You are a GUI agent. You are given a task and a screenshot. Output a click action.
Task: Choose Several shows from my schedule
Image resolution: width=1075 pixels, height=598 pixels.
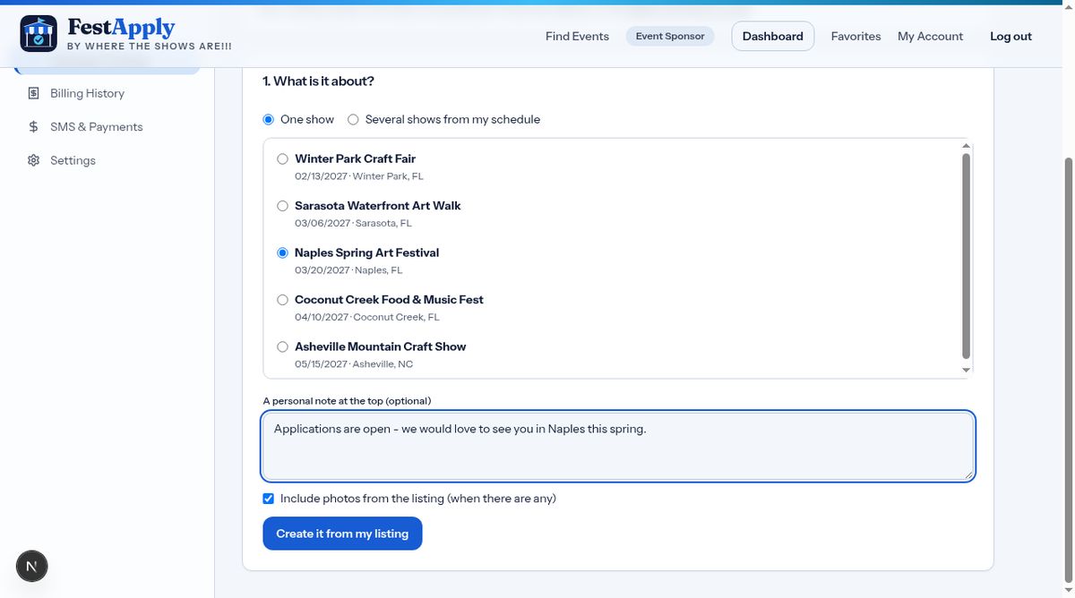pos(353,119)
